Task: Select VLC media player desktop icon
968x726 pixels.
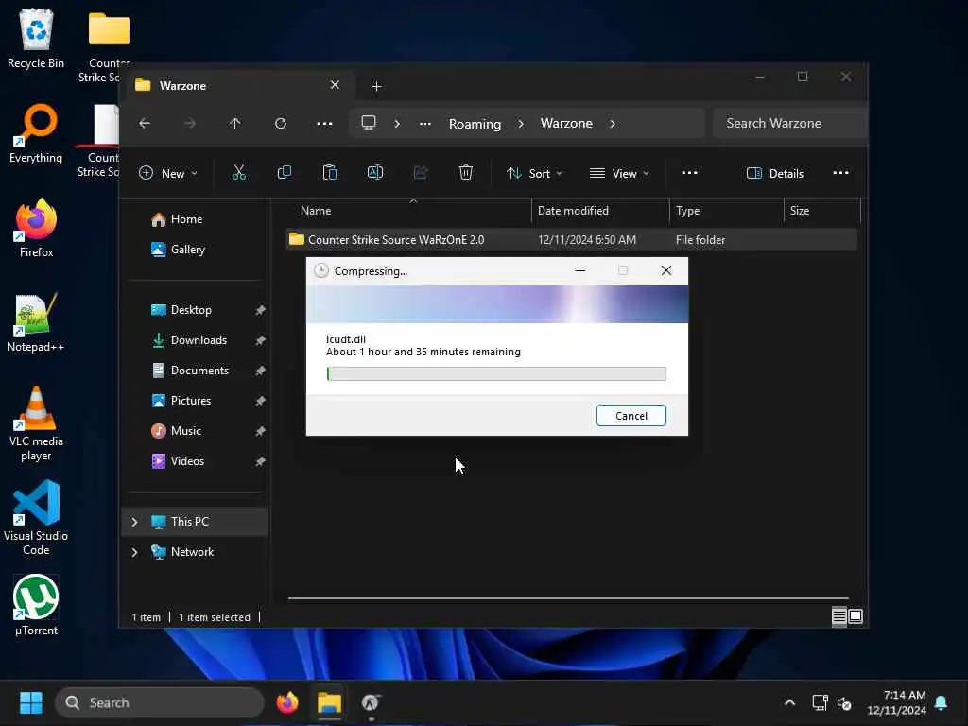Action: (x=36, y=423)
